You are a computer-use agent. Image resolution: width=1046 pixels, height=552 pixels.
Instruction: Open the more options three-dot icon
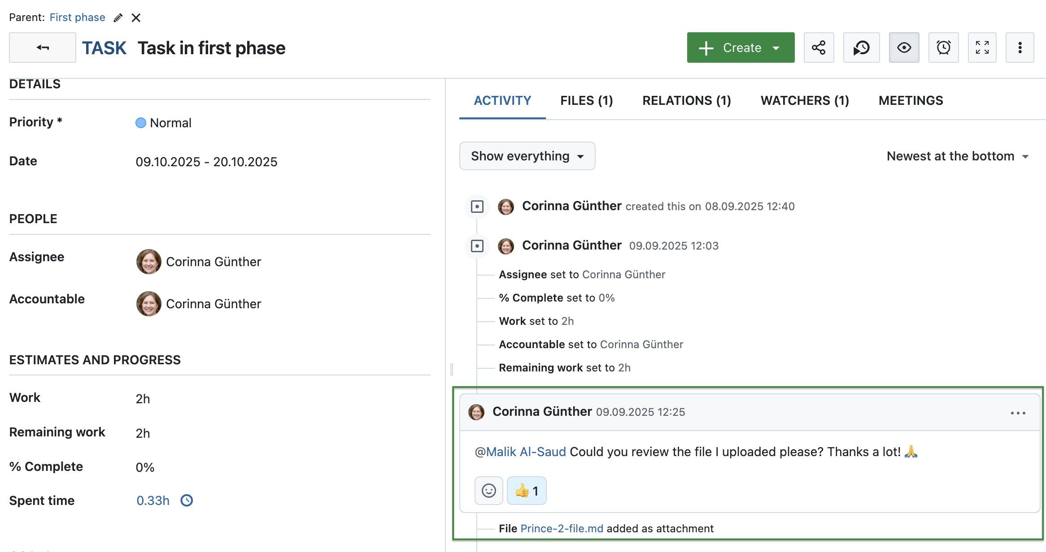1020,47
